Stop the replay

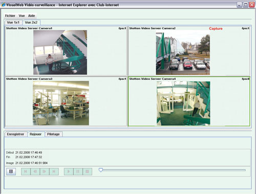pos(87,171)
